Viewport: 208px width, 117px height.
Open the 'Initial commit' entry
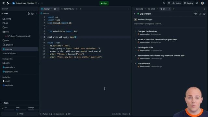144,64
